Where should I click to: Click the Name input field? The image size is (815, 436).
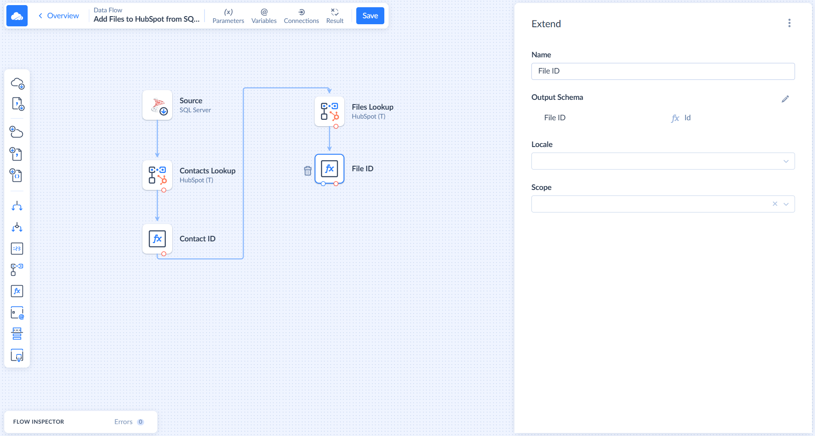coord(662,71)
